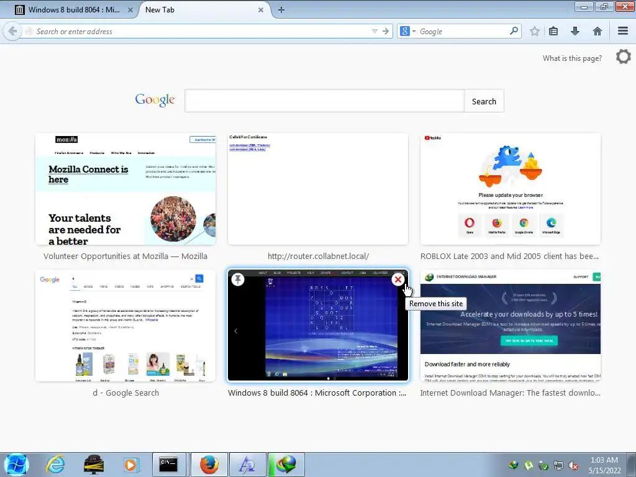636x477 pixels.
Task: Open the pencil-and-A taskbar application
Action: (247, 465)
